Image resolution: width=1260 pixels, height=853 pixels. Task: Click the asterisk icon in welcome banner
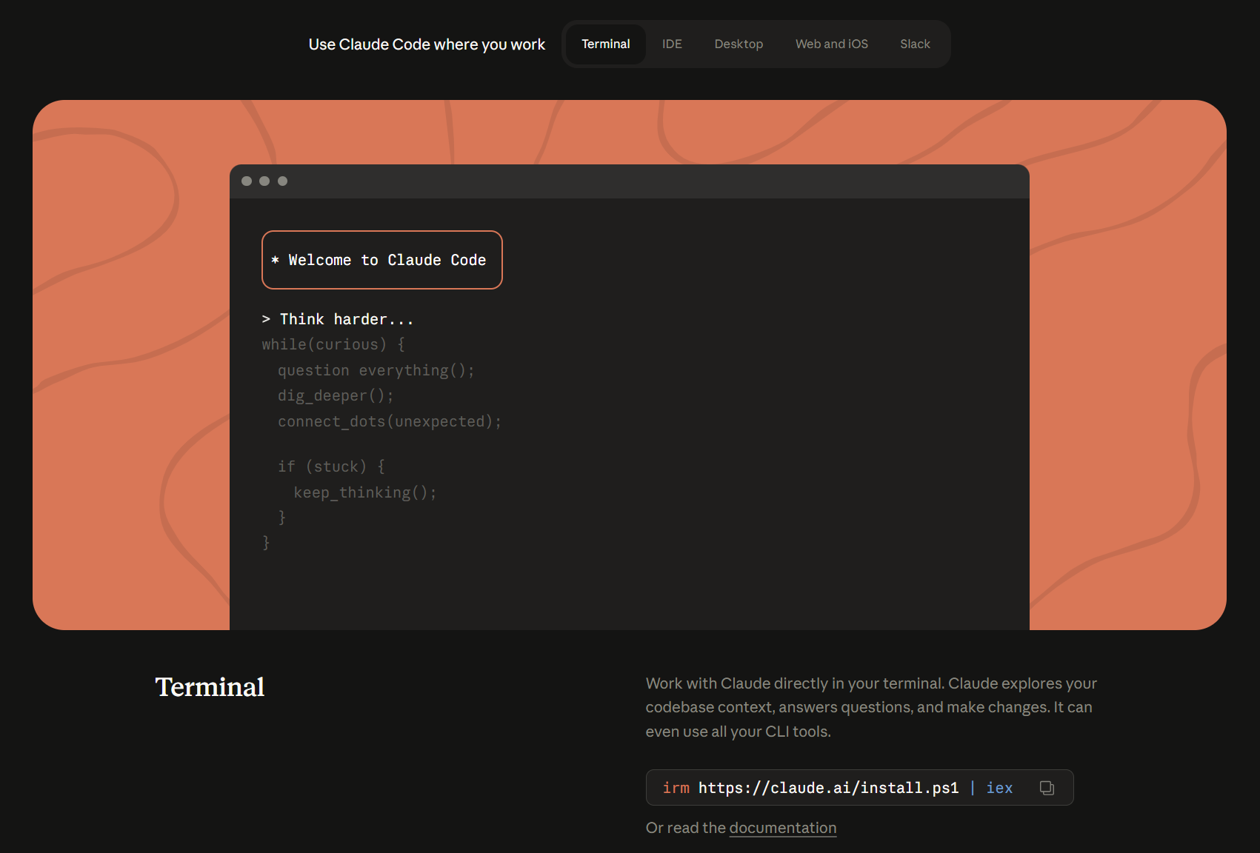[x=276, y=261]
